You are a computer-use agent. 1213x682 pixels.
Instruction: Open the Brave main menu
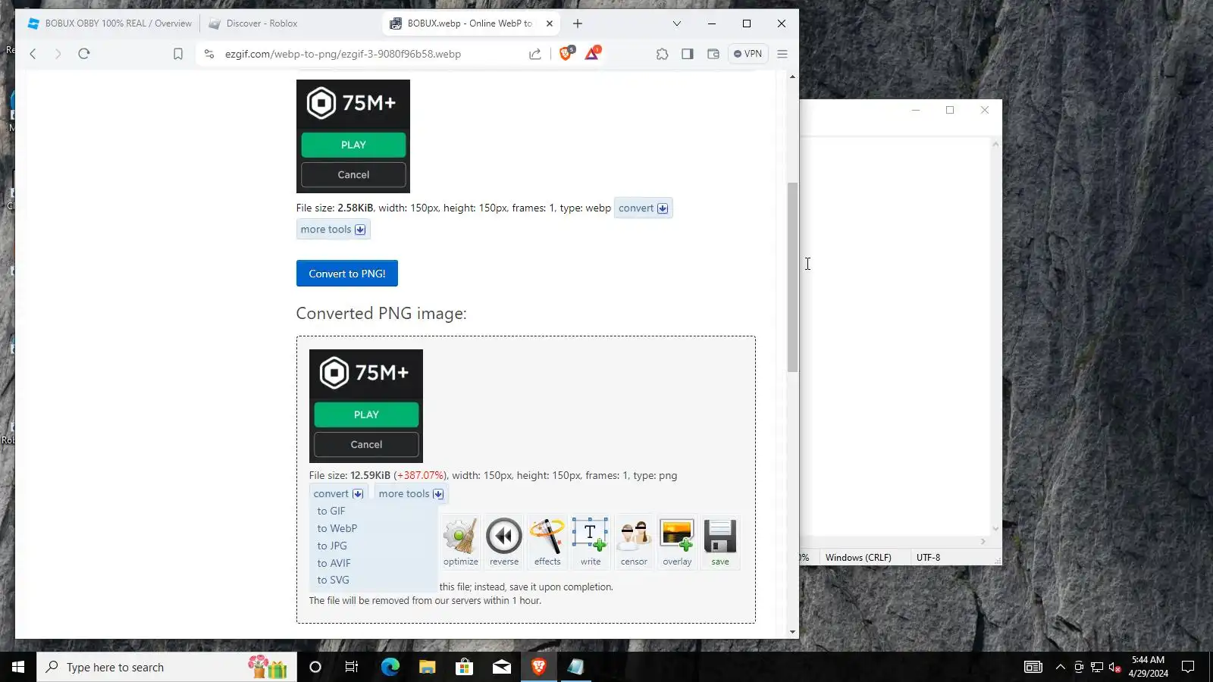[782, 54]
